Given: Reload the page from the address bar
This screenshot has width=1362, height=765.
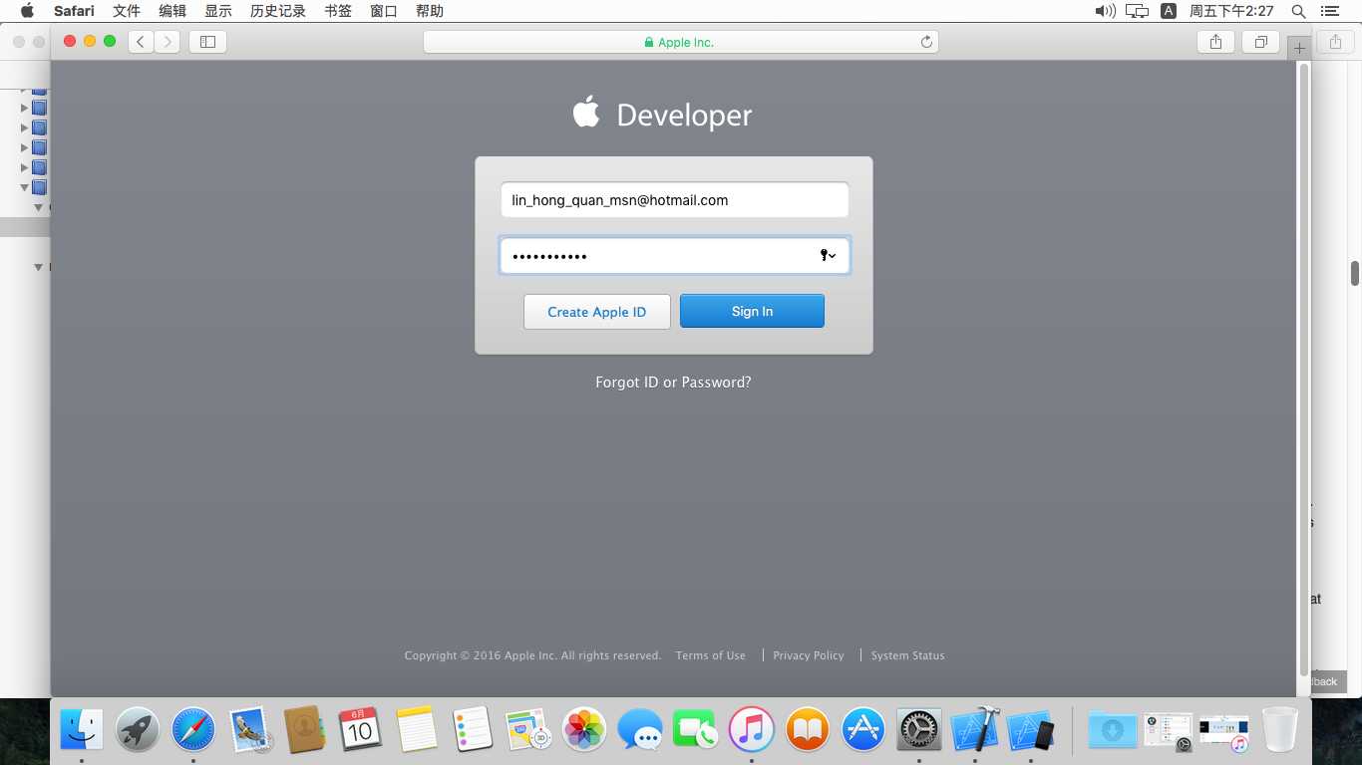Looking at the screenshot, I should 926,42.
